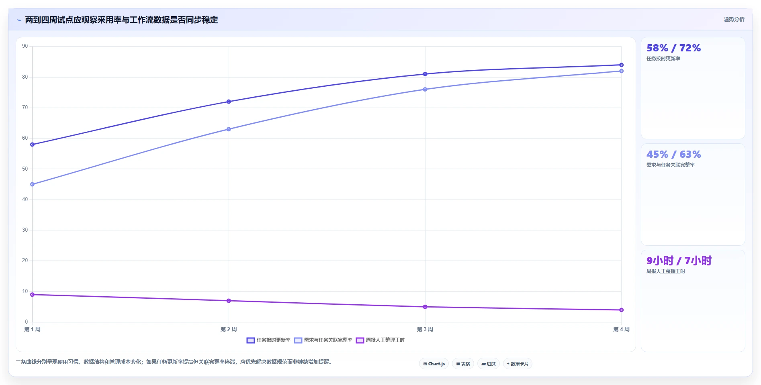Toggle the 需求与任务关联完整率 legend series
This screenshot has width=761, height=385.
tap(323, 340)
